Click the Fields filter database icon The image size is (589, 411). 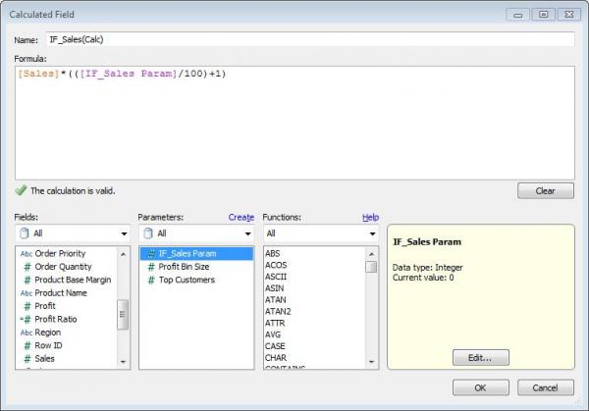coord(24,233)
